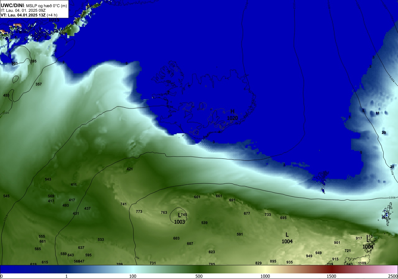
Task: Click the 533 height value
Action: click(x=101, y=240)
